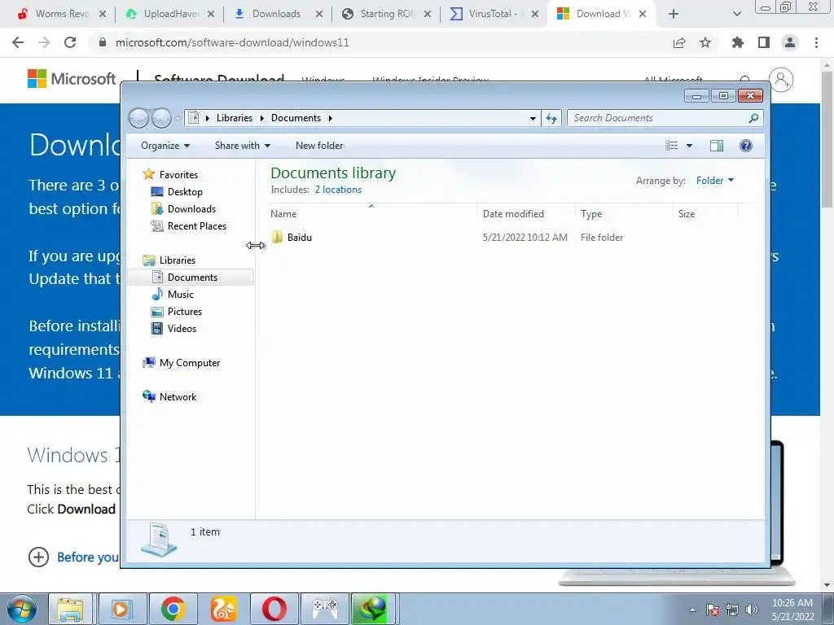Select the Videos library
This screenshot has height=625, width=834.
pos(182,329)
